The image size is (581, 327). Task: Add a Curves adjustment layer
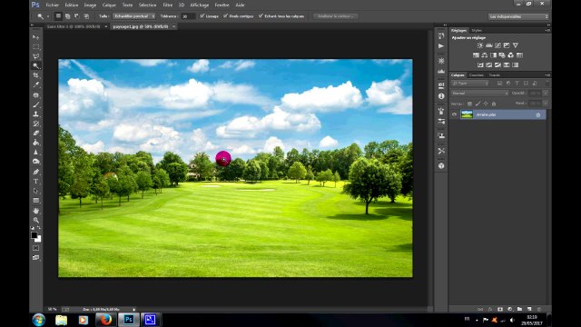tap(497, 45)
